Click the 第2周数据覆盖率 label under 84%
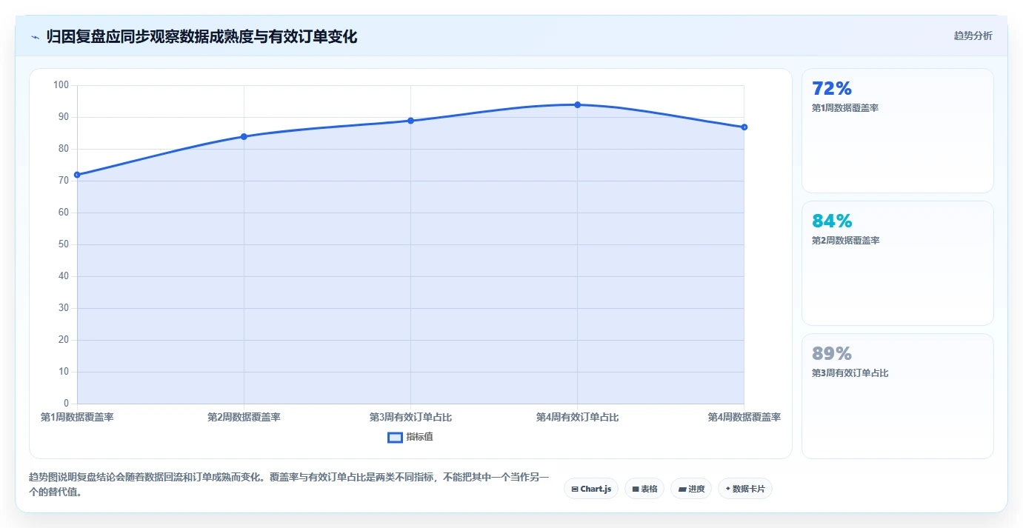 point(845,241)
